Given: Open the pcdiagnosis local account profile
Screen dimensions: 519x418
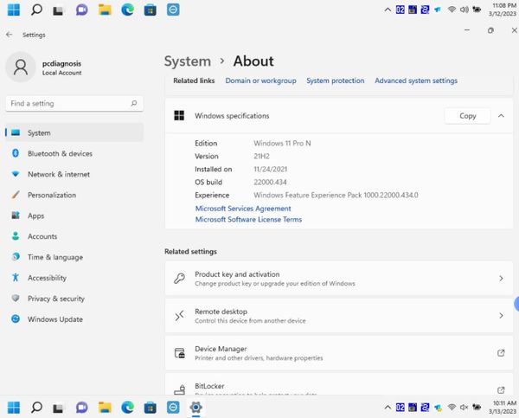Looking at the screenshot, I should pyautogui.click(x=44, y=68).
